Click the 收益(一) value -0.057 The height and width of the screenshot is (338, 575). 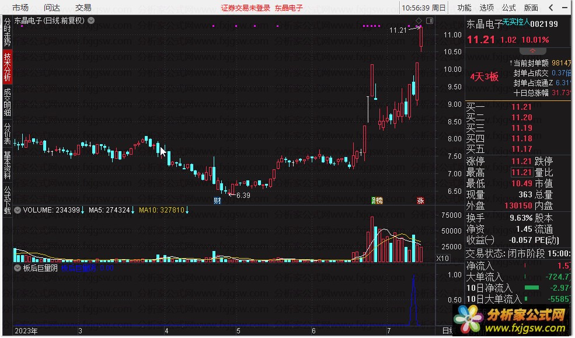(520, 241)
